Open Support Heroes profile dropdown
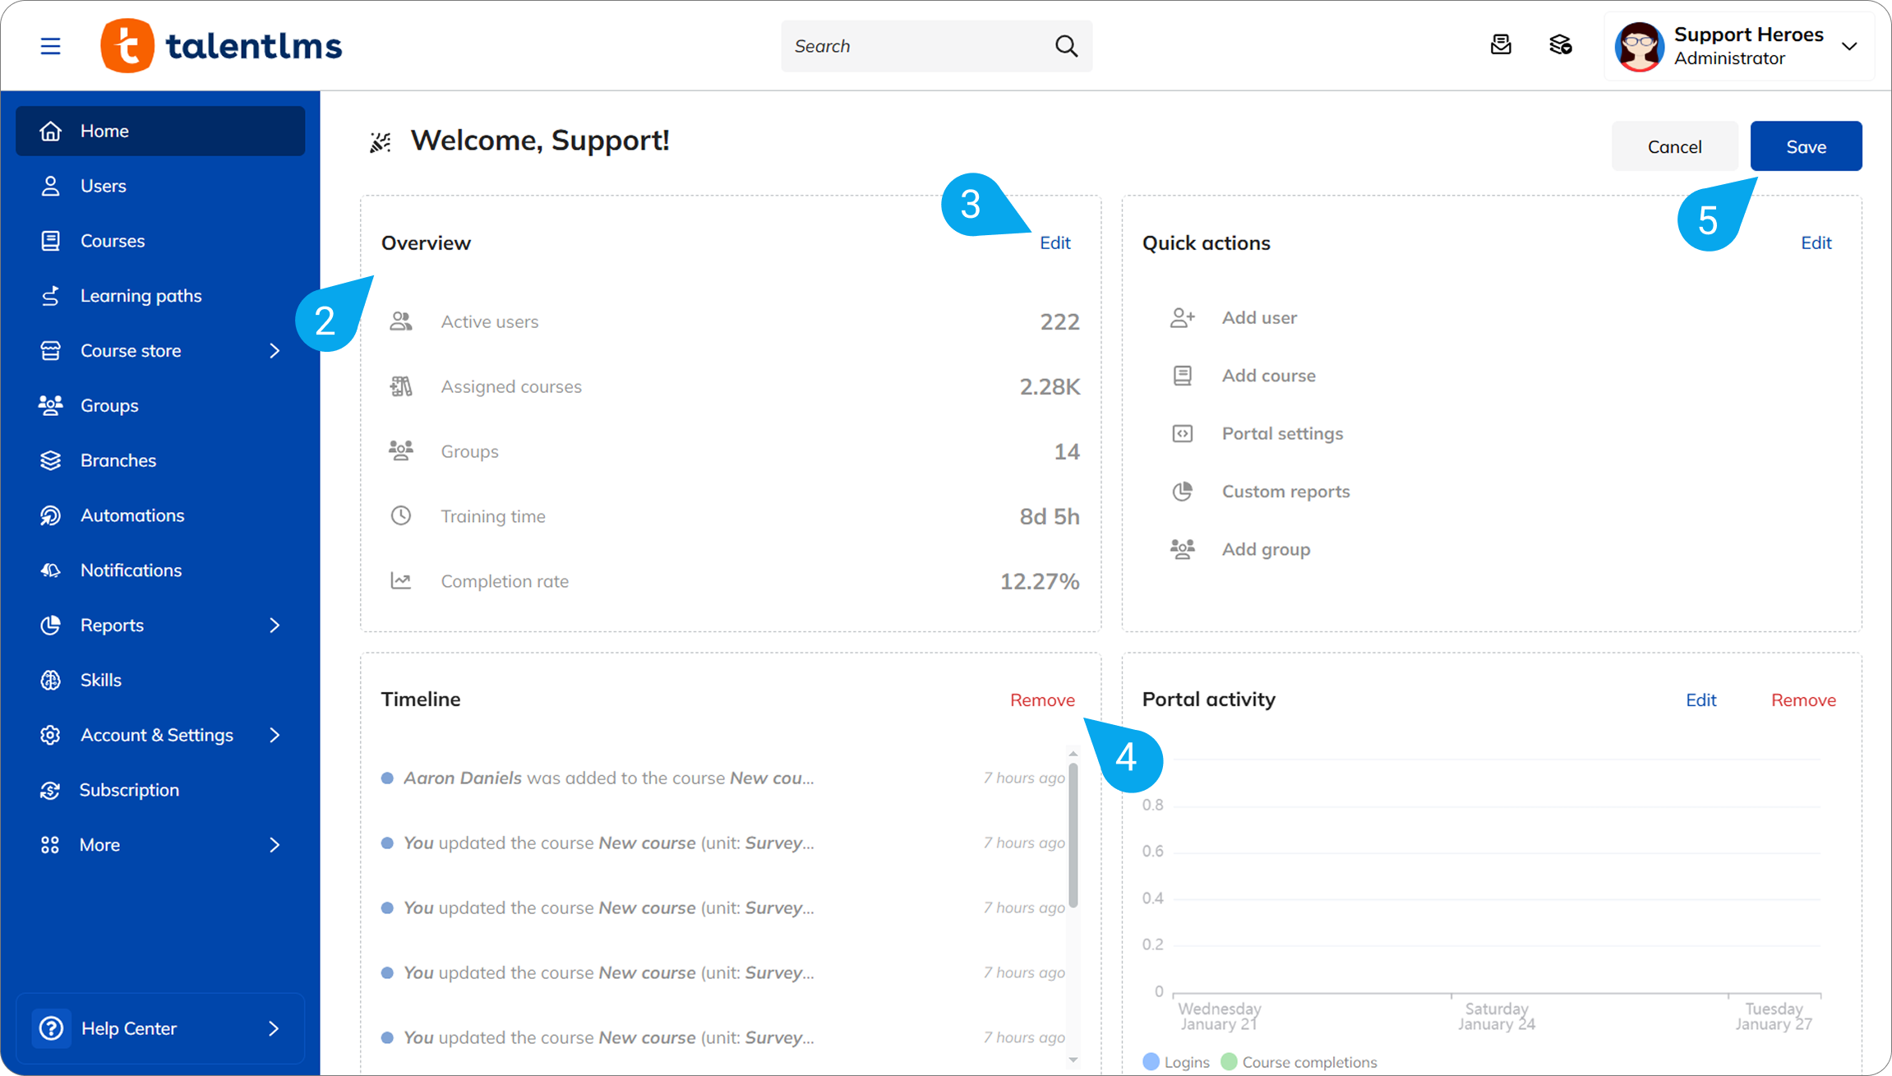 coord(1849,46)
